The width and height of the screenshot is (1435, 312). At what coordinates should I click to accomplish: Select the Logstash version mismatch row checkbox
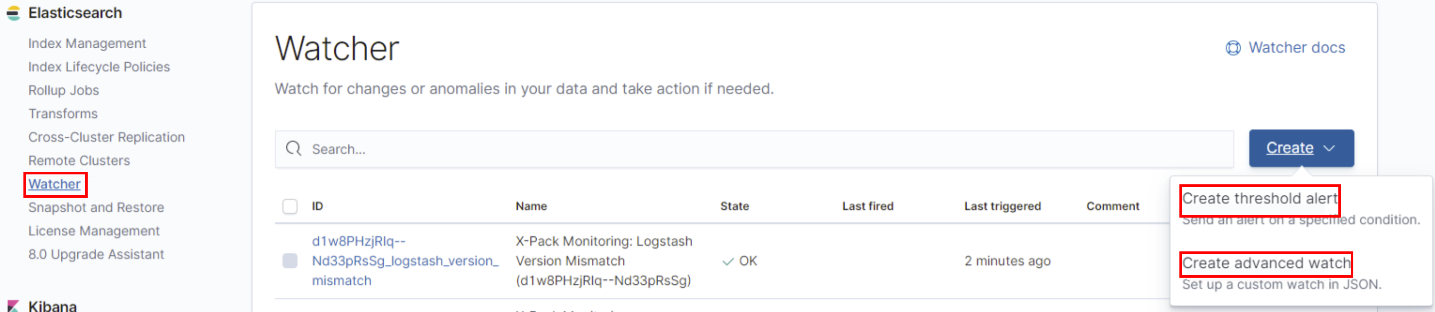tap(290, 261)
